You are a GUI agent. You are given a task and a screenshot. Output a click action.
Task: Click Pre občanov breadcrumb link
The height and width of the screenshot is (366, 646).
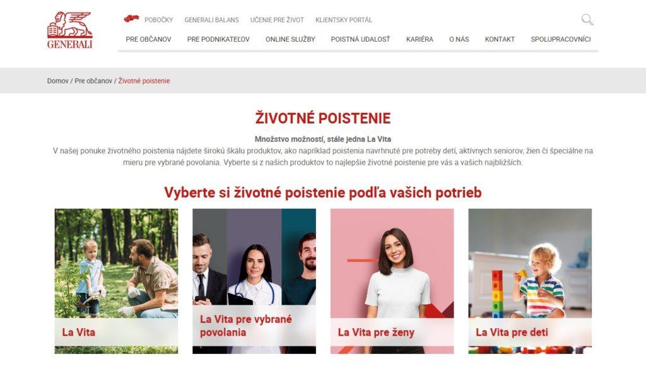pyautogui.click(x=93, y=81)
